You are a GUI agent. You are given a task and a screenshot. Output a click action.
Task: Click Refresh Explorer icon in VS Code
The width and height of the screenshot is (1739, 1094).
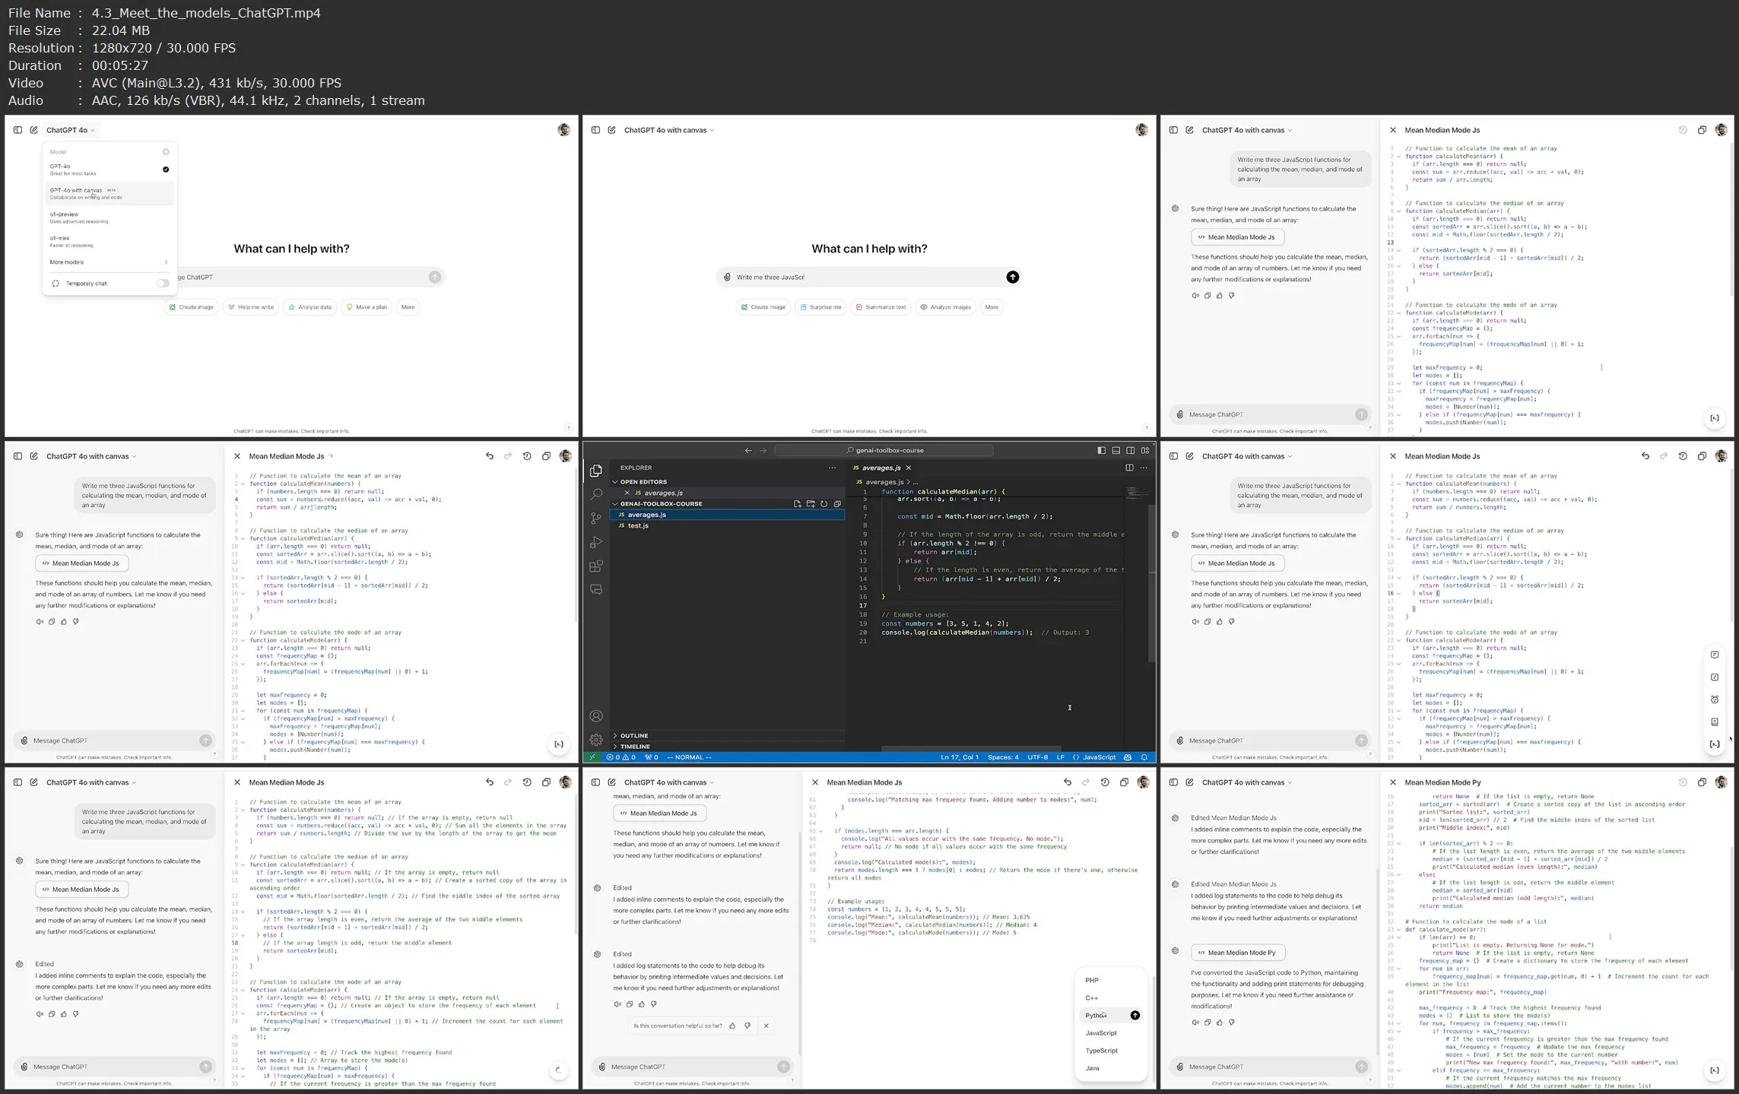(x=823, y=504)
